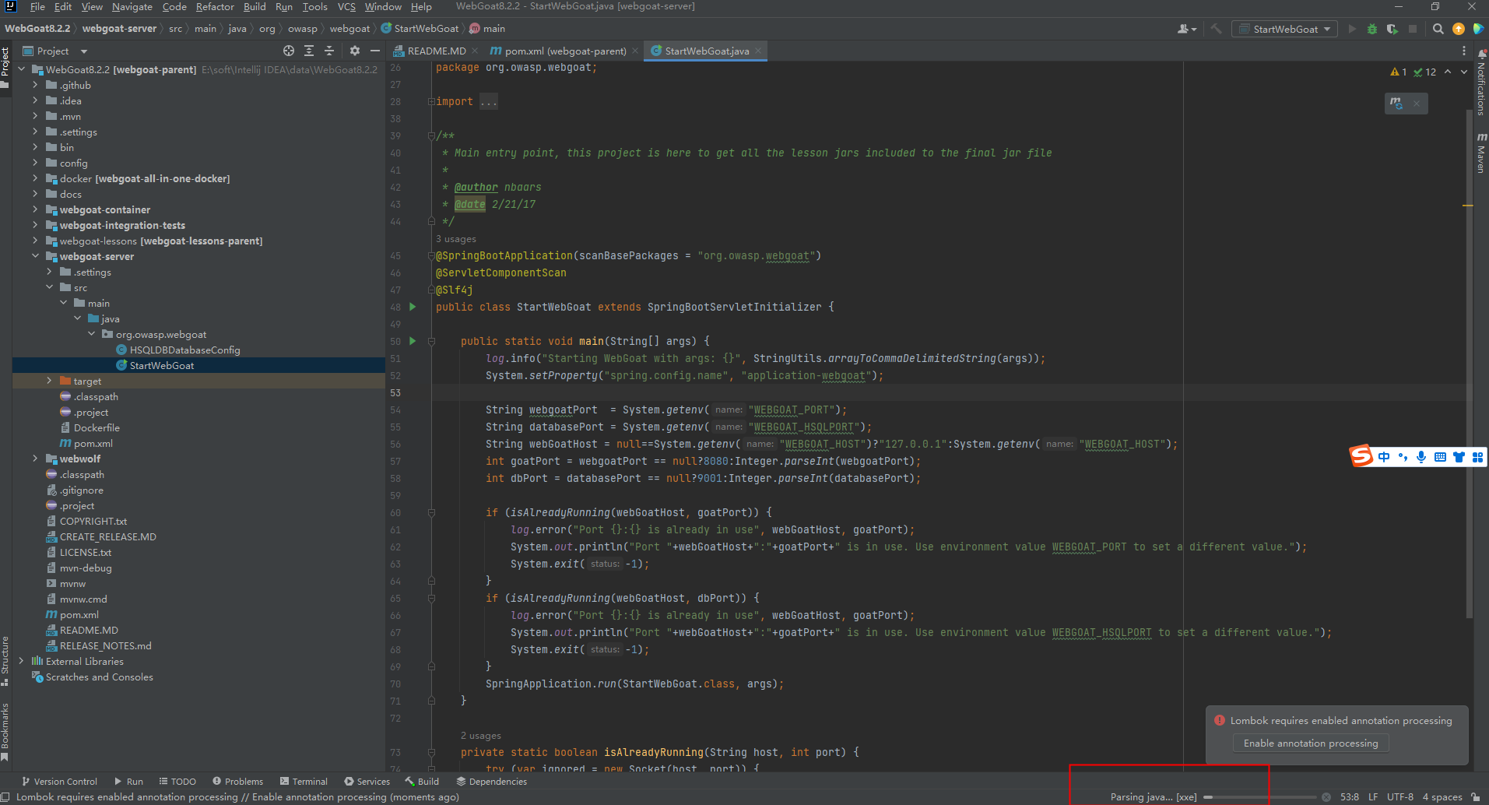This screenshot has width=1489, height=805.
Task: Open the Refactor menu
Action: [x=215, y=6]
